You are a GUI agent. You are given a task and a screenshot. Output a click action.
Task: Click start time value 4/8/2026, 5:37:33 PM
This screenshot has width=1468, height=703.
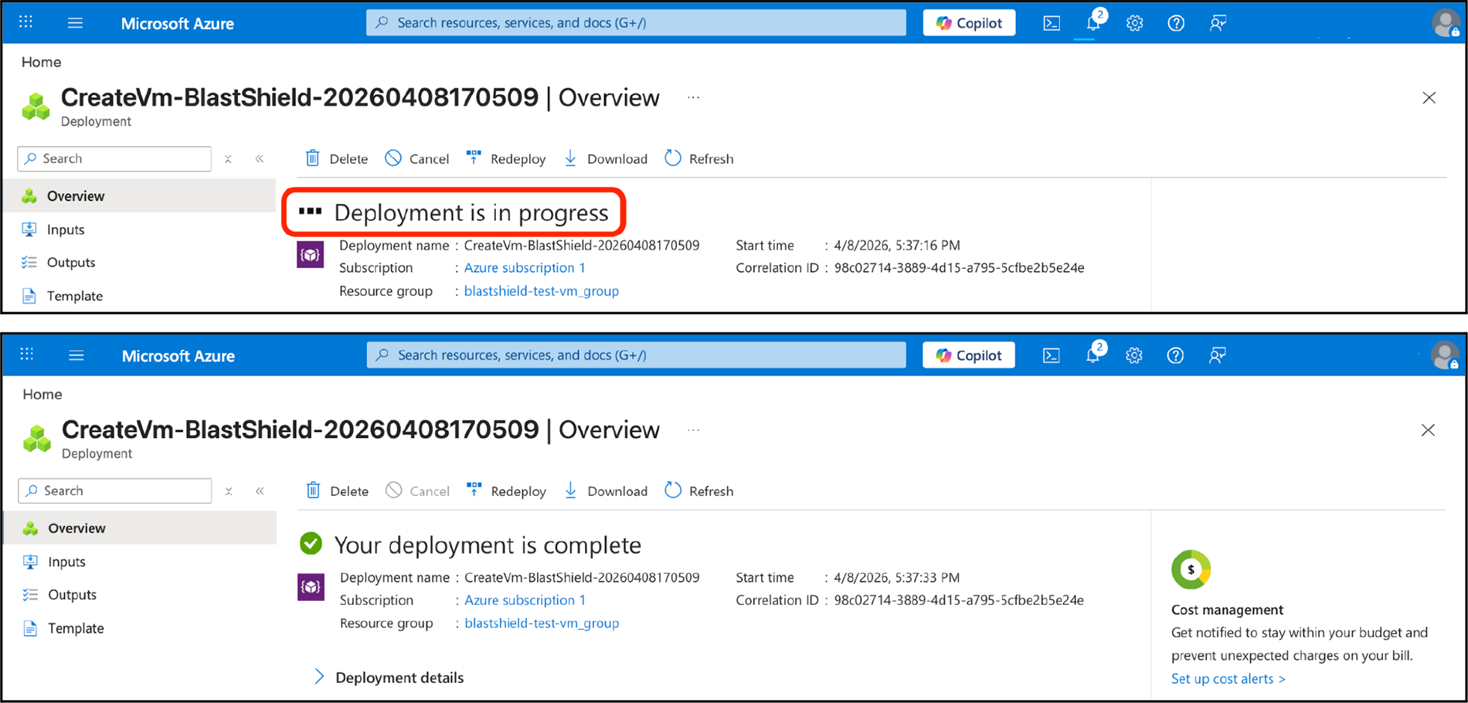click(x=897, y=578)
